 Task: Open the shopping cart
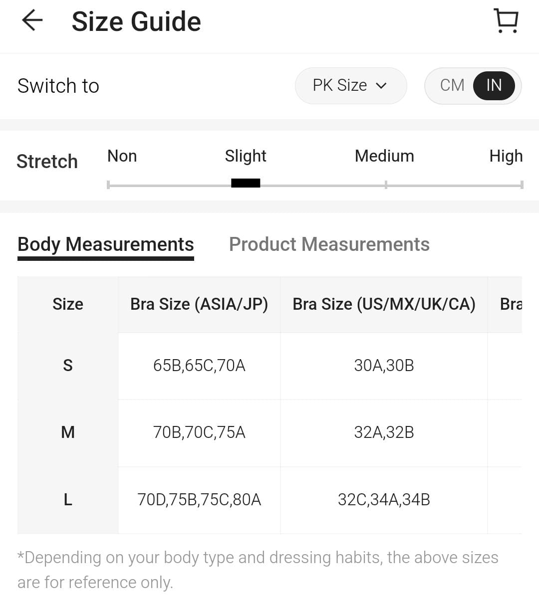(x=506, y=21)
